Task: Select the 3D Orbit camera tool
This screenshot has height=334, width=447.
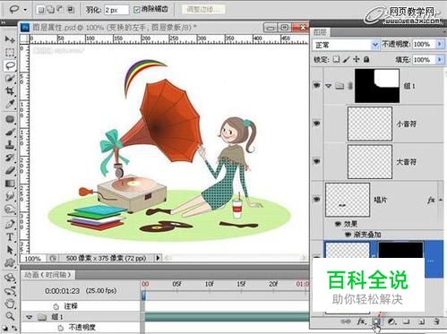Action: click(10, 290)
